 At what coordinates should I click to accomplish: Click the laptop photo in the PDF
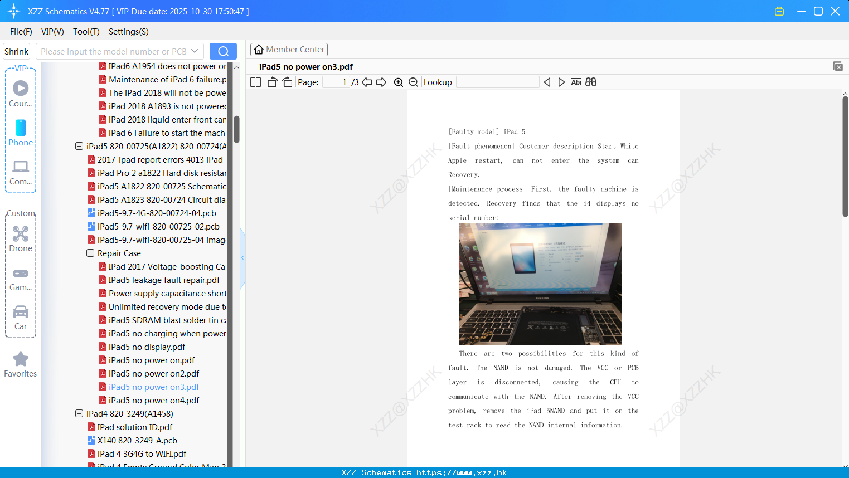(x=540, y=284)
